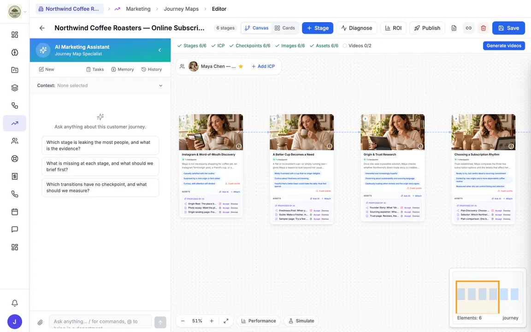Ask 'Which transitions have no checkpoint'
Viewport: 531px width, 332px height.
[x=100, y=187]
